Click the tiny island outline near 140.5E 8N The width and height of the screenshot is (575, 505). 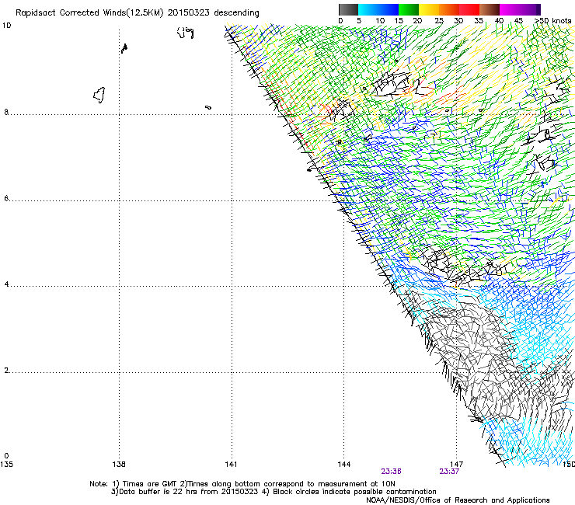(x=208, y=107)
